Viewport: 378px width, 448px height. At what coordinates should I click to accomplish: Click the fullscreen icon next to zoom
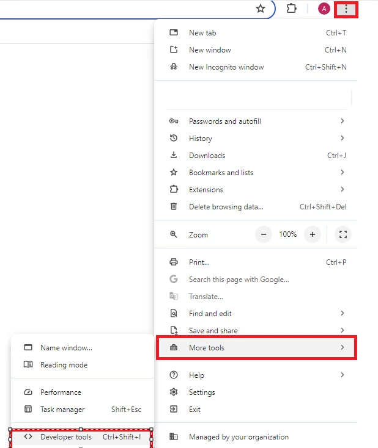tap(343, 234)
